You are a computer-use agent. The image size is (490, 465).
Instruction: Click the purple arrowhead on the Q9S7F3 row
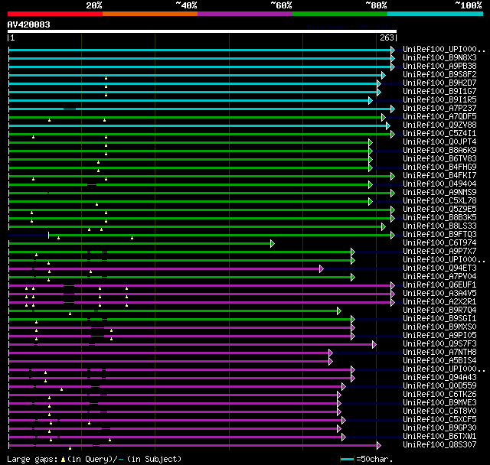[374, 344]
